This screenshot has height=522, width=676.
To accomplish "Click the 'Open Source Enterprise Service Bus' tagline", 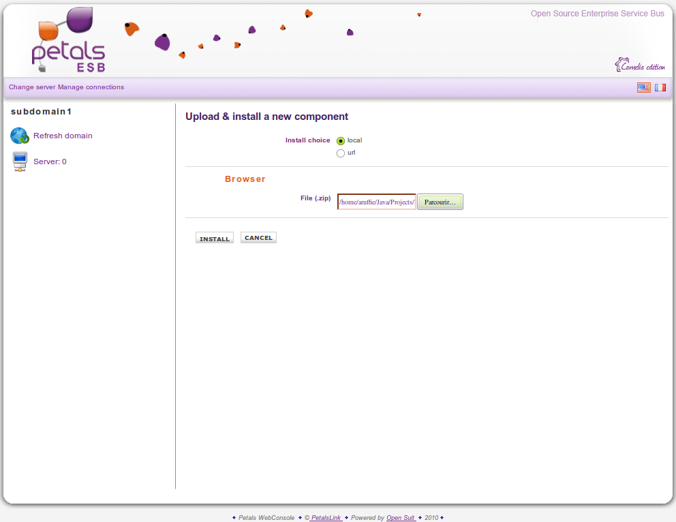I will (x=597, y=14).
